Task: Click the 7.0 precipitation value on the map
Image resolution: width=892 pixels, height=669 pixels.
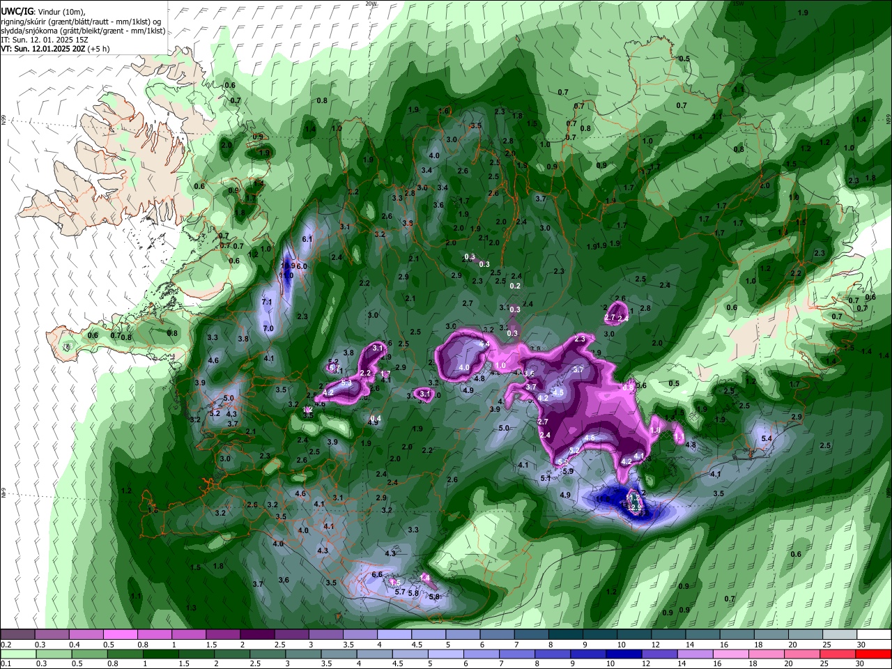Action: click(268, 328)
